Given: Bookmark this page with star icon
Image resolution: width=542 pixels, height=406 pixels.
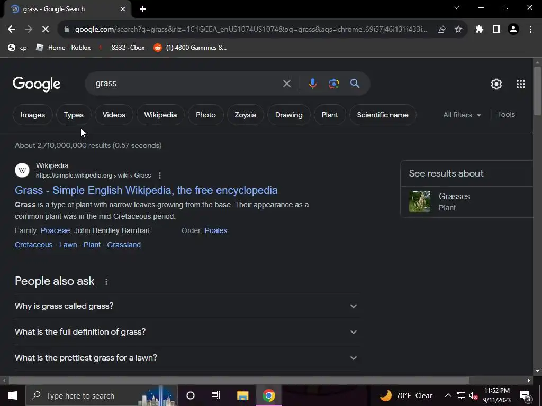Looking at the screenshot, I should pos(458,30).
